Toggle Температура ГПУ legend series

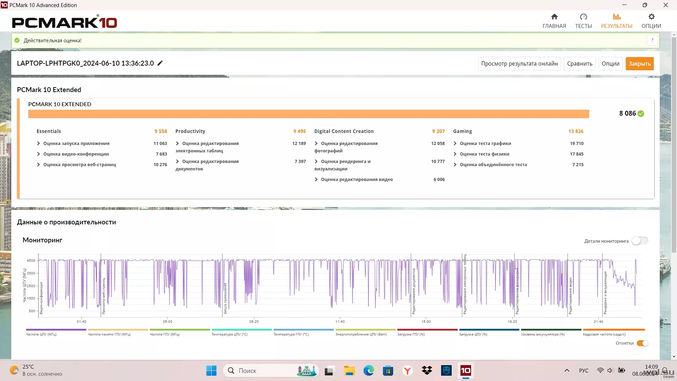click(304, 332)
